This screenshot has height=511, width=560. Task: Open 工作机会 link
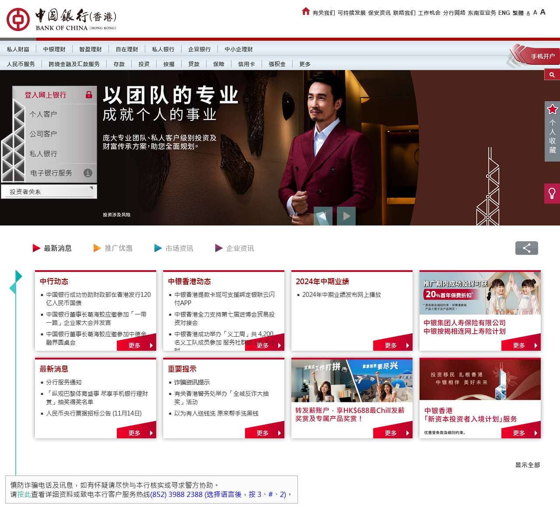(429, 13)
